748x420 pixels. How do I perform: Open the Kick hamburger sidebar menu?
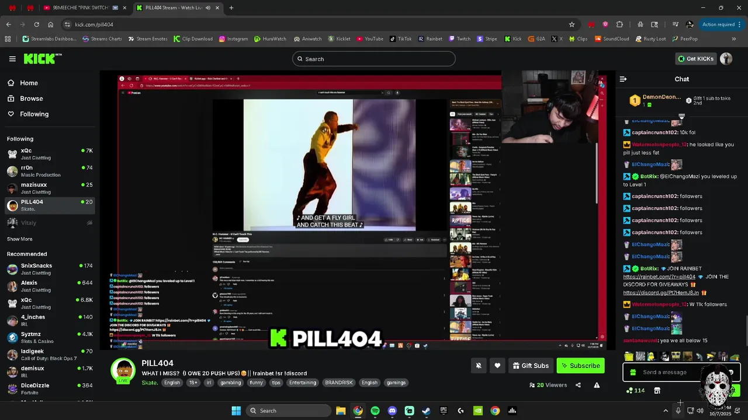pyautogui.click(x=12, y=59)
